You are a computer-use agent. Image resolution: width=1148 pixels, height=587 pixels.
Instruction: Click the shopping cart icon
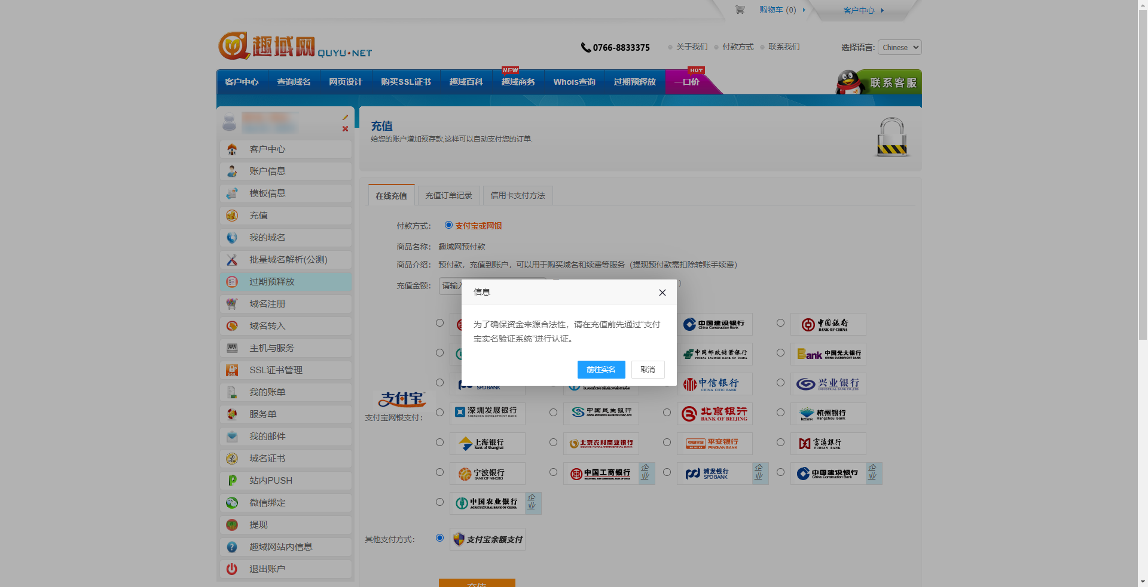[x=740, y=10]
